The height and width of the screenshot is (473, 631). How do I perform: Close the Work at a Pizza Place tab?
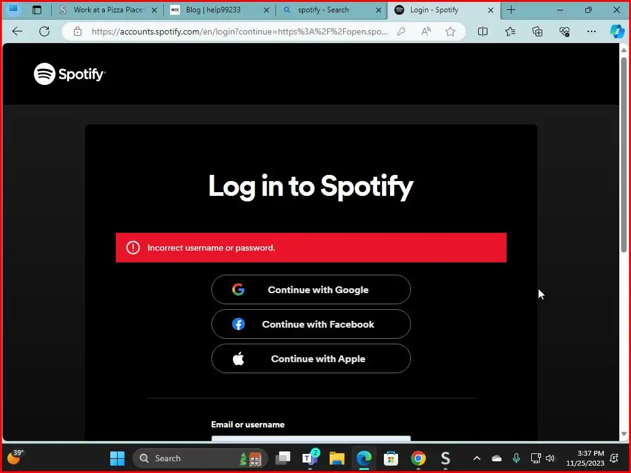[x=154, y=10]
